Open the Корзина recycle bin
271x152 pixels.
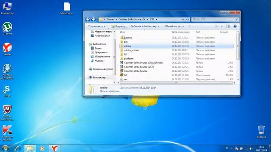point(261,132)
